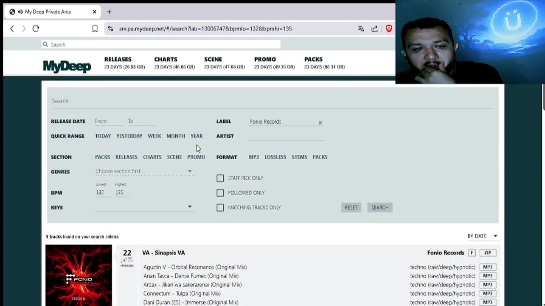Screen dimensions: 545x306
Task: Download MP3 for Anan Tasca Dense Fumes
Action: pyautogui.click(x=487, y=276)
